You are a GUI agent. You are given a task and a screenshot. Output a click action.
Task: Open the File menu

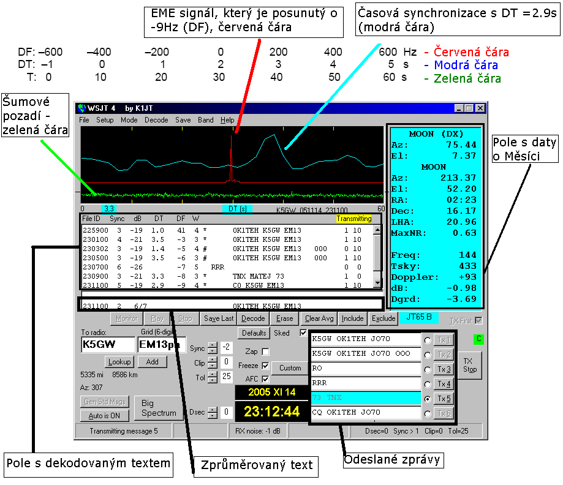pos(84,120)
